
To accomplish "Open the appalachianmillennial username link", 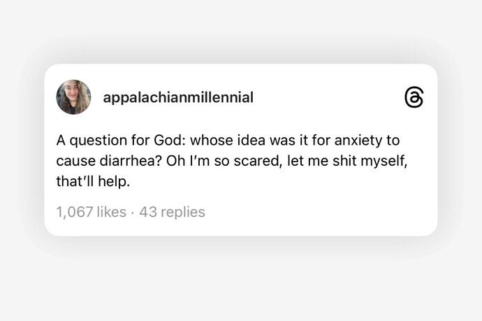I will pos(178,98).
